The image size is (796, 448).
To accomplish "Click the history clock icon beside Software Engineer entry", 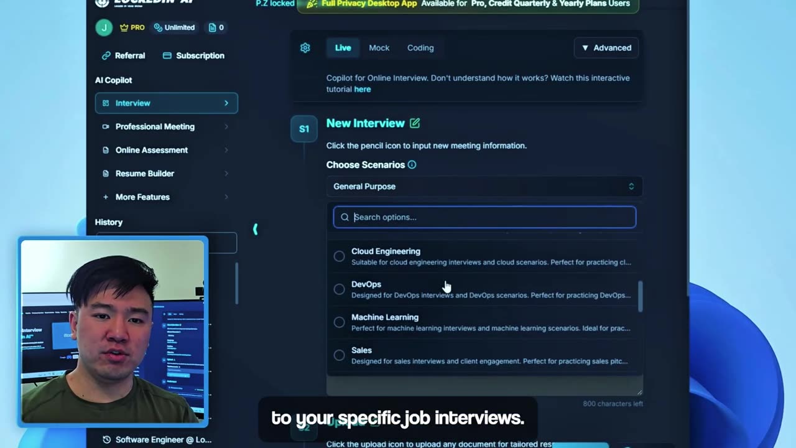I will pos(106,440).
